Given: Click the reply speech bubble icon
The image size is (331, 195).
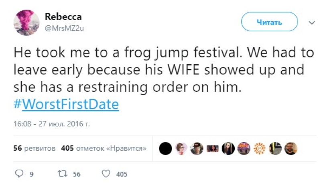Looking at the screenshot, I should (x=19, y=174).
